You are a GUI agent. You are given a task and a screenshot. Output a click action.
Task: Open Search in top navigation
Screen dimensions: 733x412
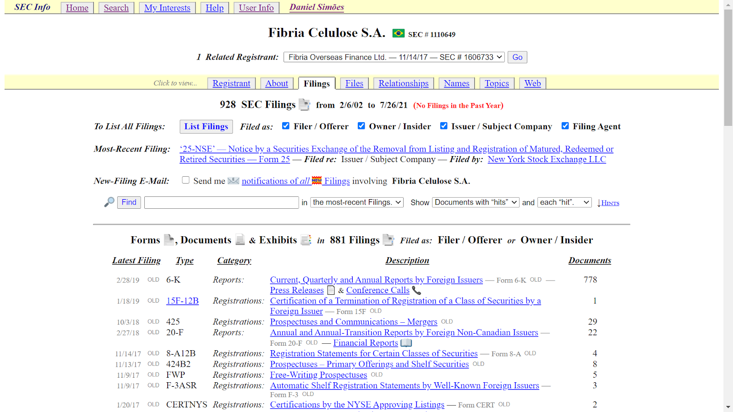click(116, 8)
